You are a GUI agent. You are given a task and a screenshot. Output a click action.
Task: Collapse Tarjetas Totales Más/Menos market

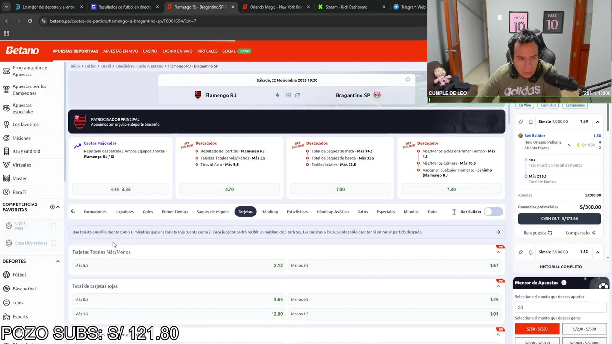pyautogui.click(x=498, y=252)
